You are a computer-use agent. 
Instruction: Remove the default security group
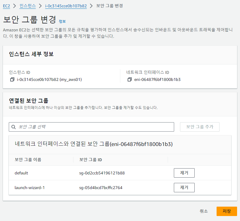pyautogui.click(x=184, y=173)
